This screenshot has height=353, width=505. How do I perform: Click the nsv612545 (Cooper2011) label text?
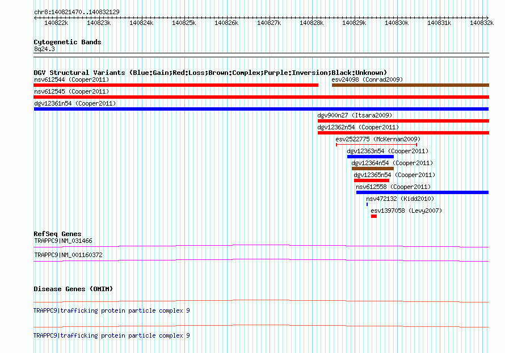click(x=71, y=91)
